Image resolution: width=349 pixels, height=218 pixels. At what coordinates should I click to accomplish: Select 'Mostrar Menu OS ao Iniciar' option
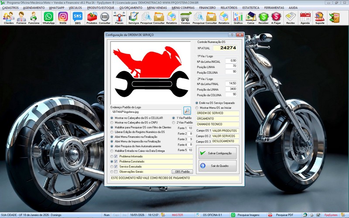click(197, 108)
